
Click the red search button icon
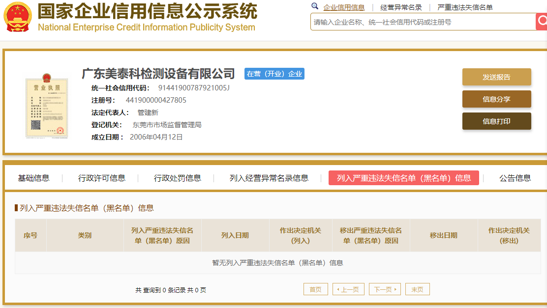(542, 22)
